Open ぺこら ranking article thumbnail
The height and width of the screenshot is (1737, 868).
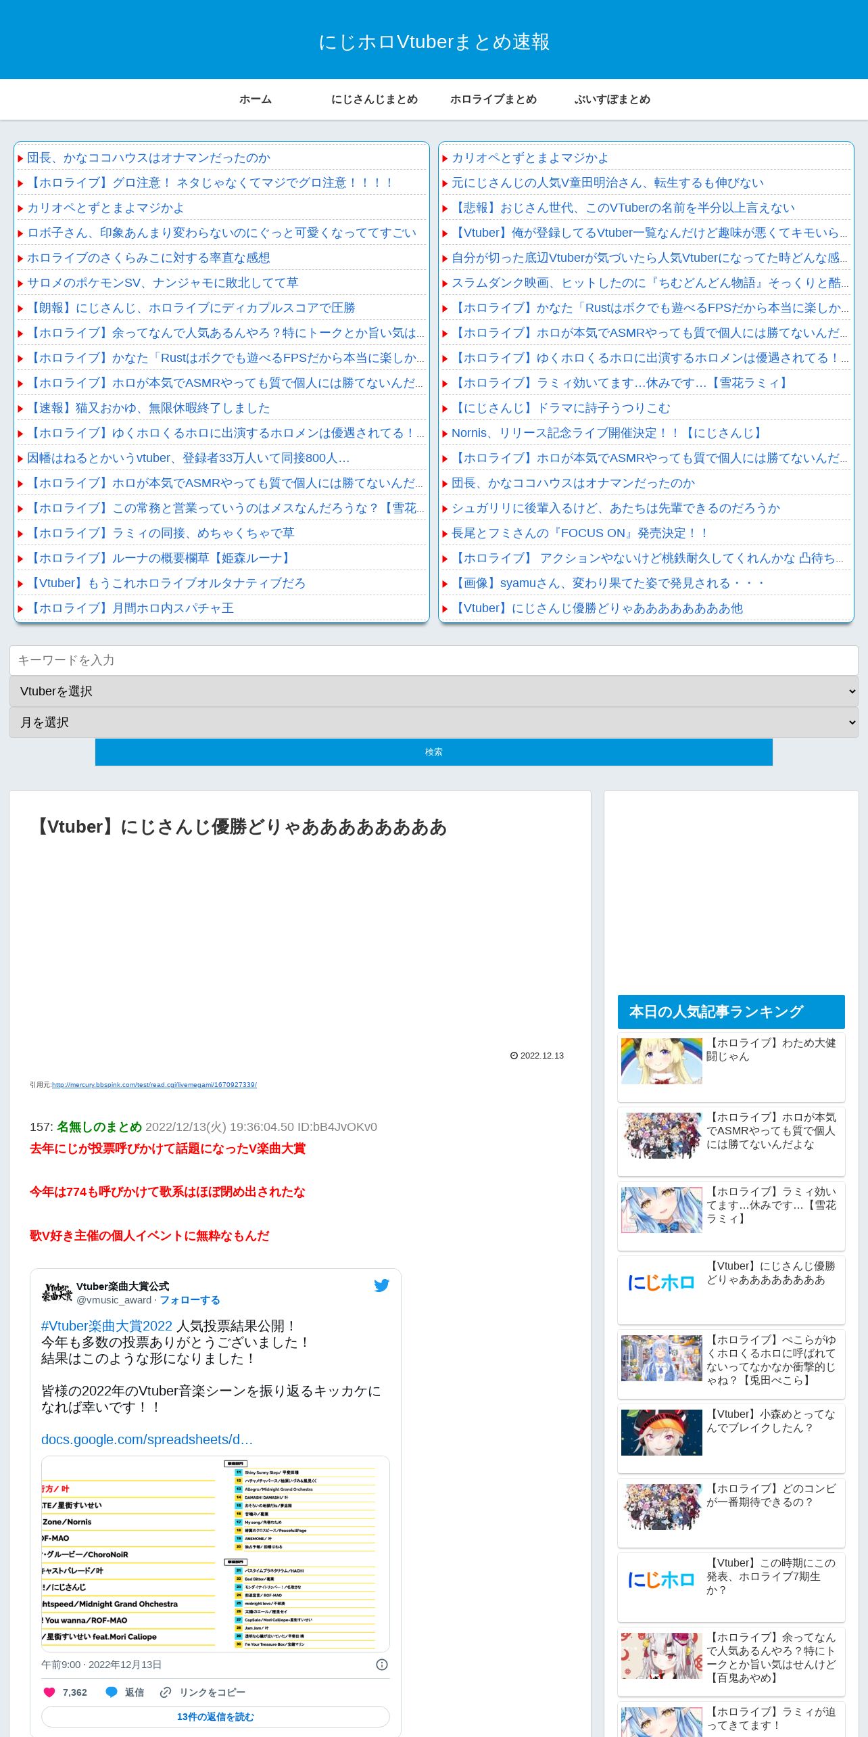click(x=662, y=1358)
